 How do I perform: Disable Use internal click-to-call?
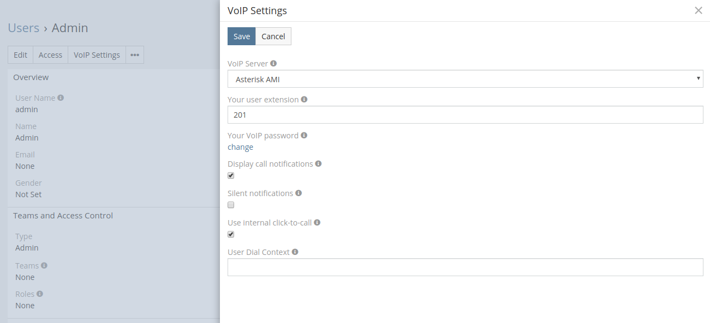(231, 234)
